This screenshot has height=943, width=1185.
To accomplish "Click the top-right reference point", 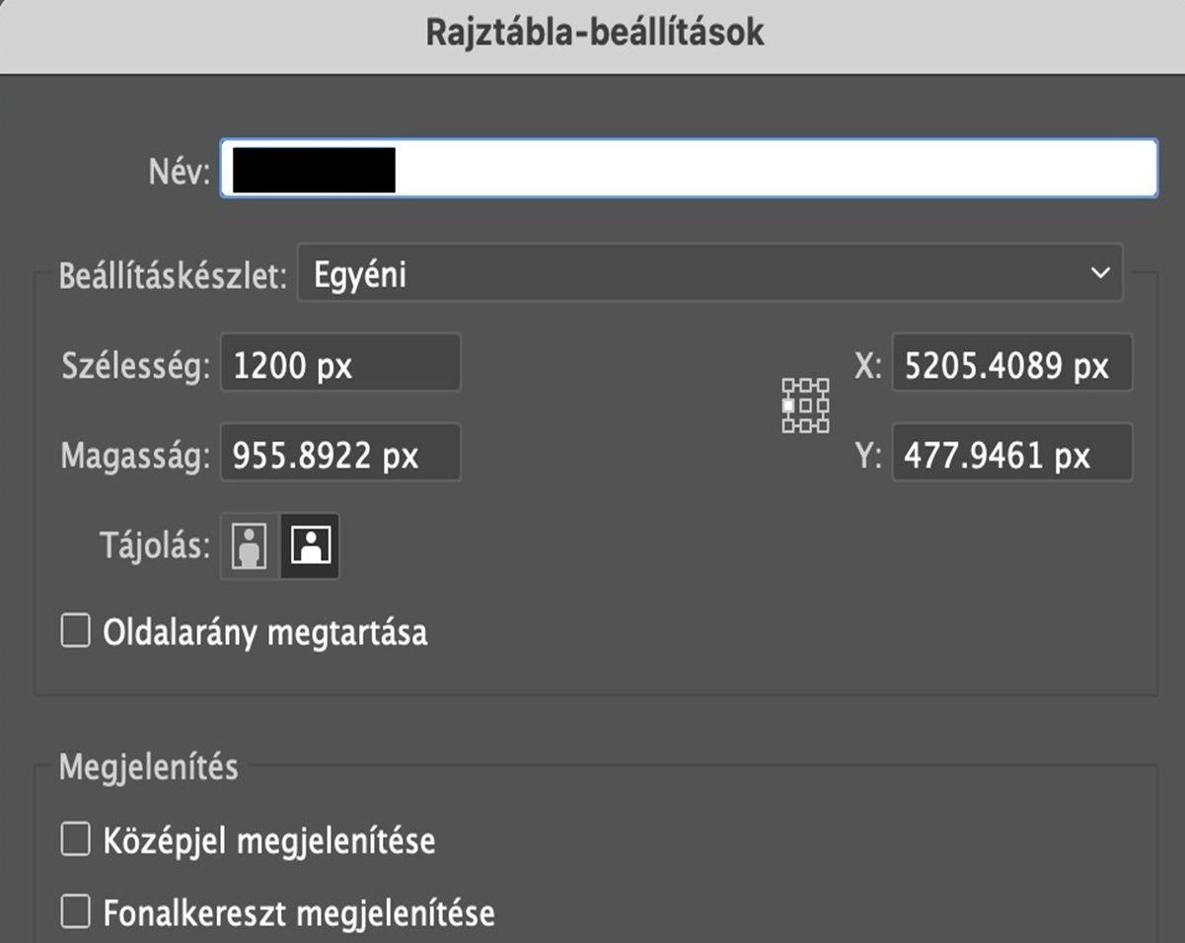I will coord(822,385).
